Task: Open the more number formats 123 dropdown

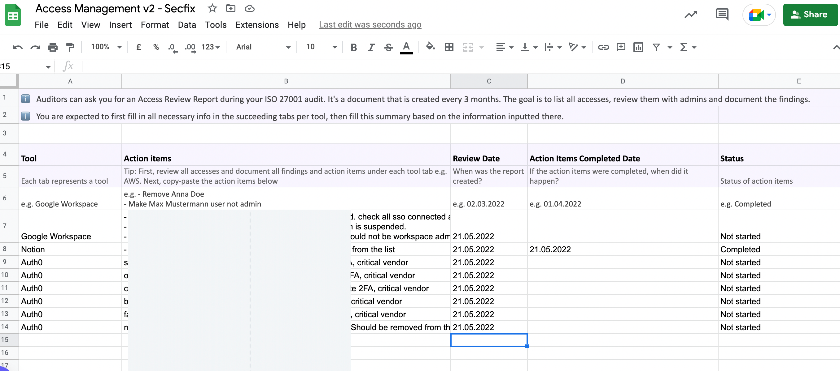Action: [x=211, y=47]
